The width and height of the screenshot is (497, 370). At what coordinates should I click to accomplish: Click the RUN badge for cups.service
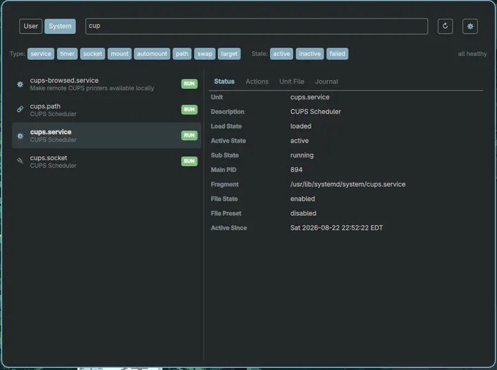[189, 135]
